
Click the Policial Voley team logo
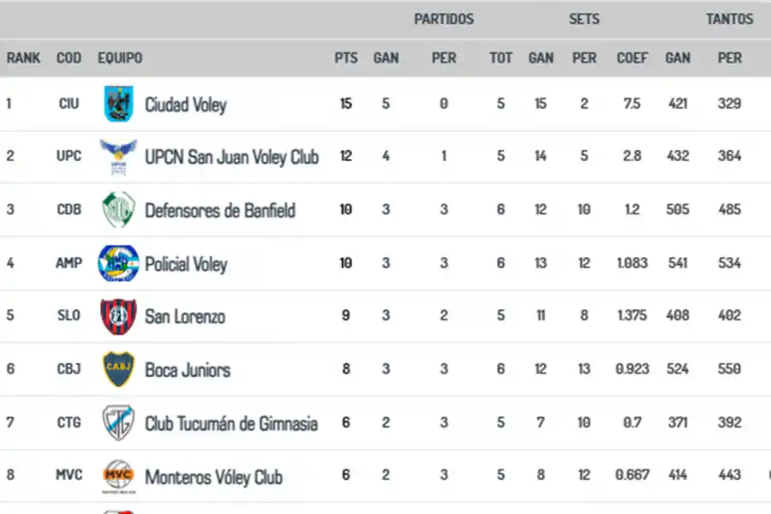118,263
